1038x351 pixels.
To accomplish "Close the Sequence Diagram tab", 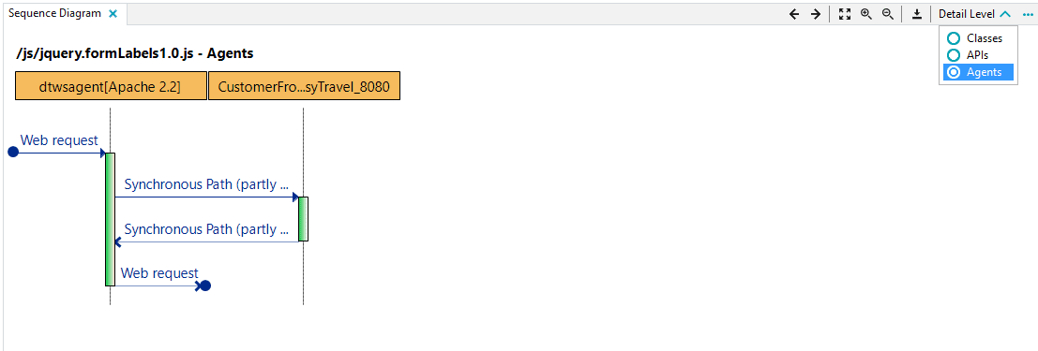I will (113, 14).
